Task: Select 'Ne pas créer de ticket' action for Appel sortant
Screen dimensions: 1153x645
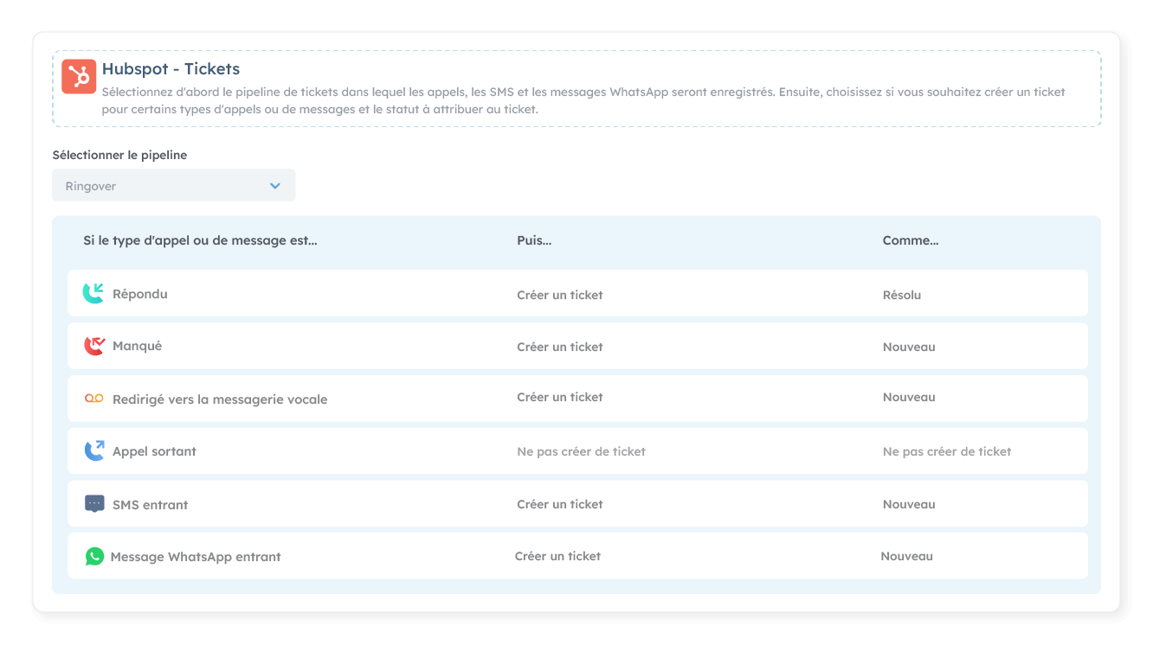Action: click(581, 451)
